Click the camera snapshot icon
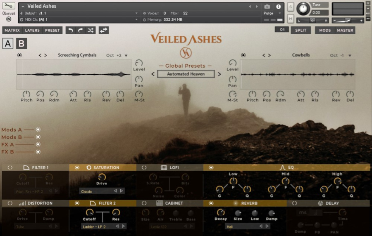The width and height of the screenshot is (372, 236). point(267,7)
